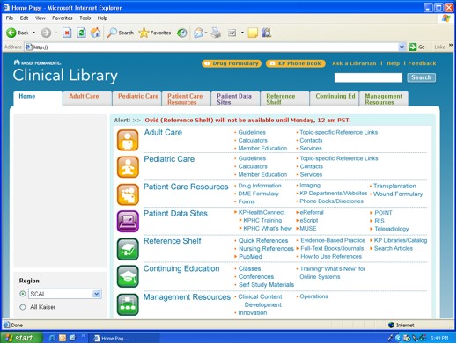Open the Tools menu
This screenshot has height=344, width=457.
coord(85,18)
